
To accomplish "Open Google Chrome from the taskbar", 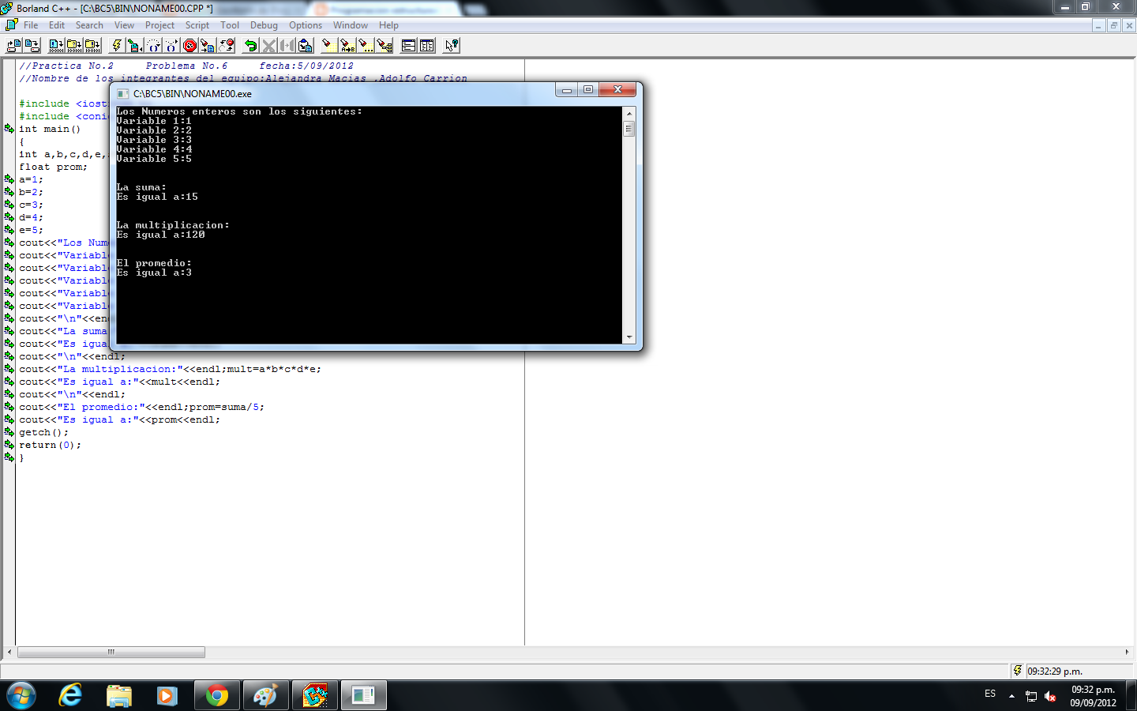I will click(216, 695).
